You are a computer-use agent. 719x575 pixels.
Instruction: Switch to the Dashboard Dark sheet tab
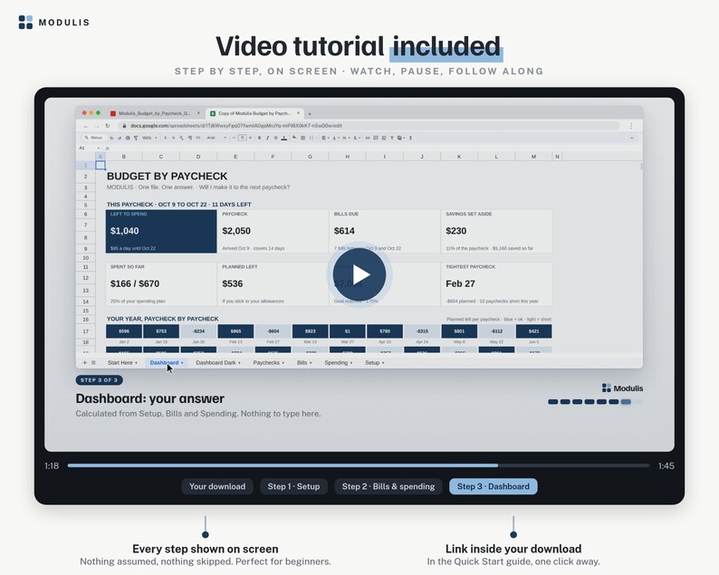[x=216, y=363]
